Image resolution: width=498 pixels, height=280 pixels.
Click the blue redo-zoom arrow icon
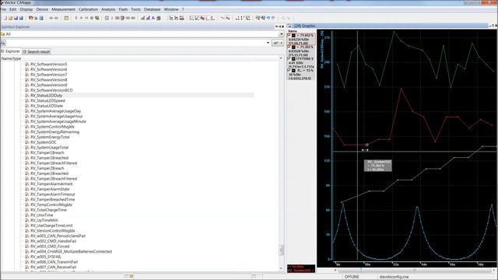click(273, 18)
